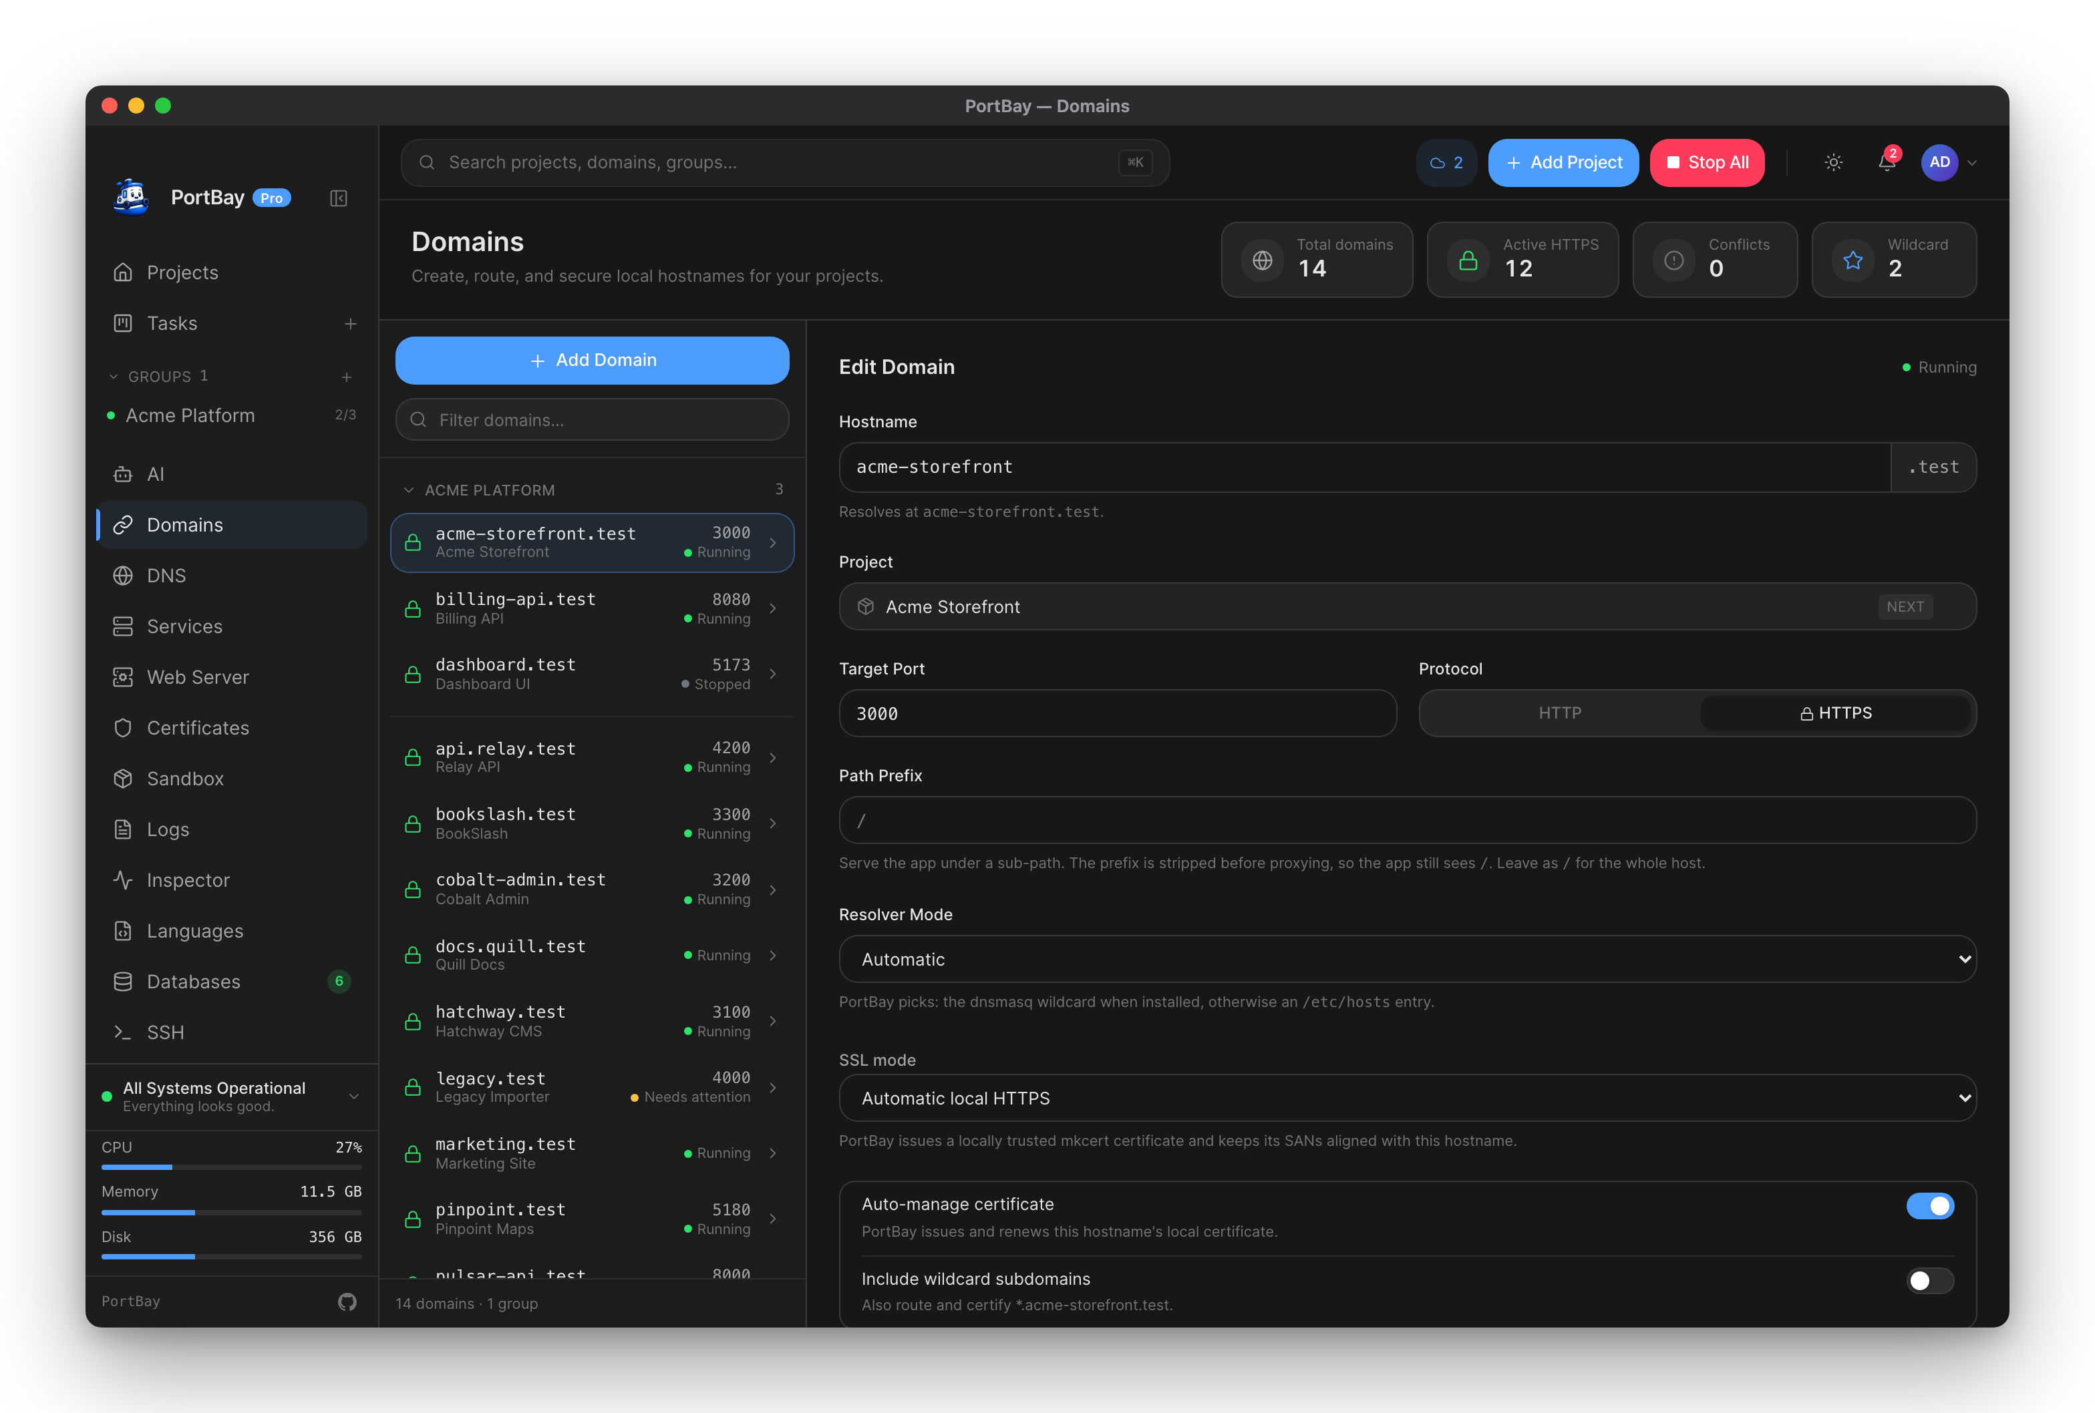Click the Wildcard star icon

click(x=1852, y=260)
